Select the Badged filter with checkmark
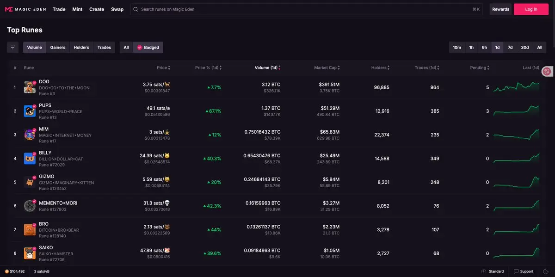The width and height of the screenshot is (555, 277). coord(148,47)
